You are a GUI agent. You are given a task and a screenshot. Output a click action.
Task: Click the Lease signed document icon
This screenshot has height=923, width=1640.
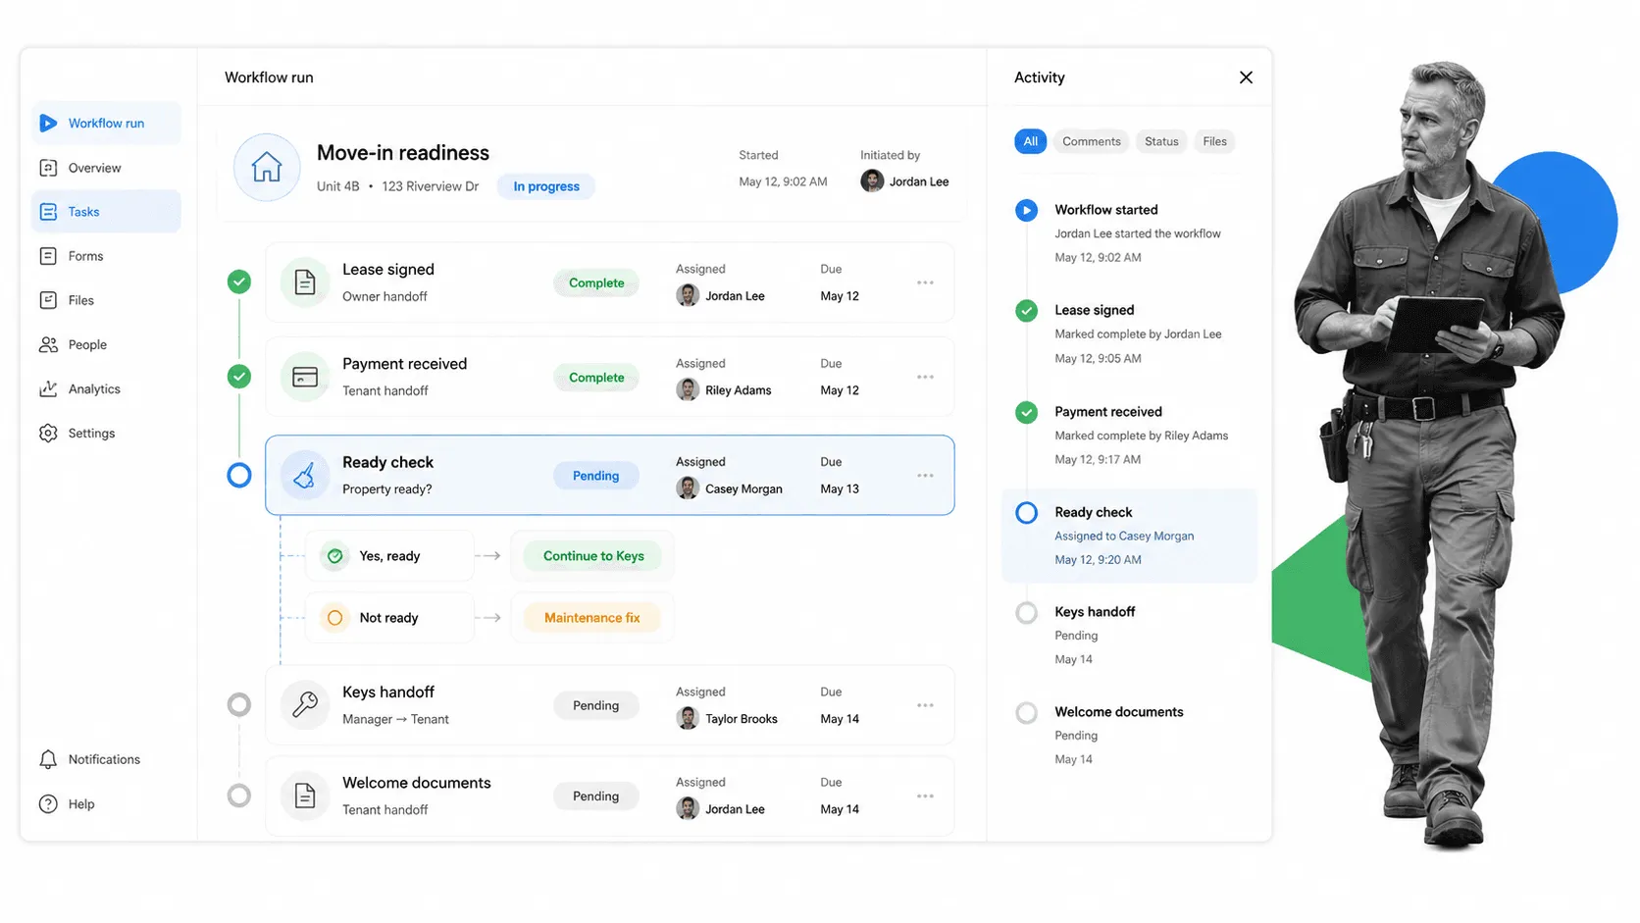point(305,282)
